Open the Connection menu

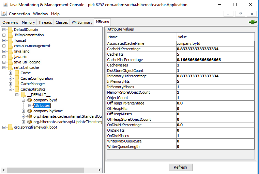click(x=19, y=14)
